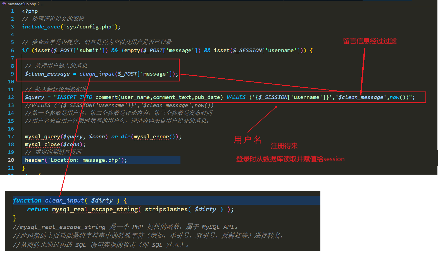Image resolution: width=438 pixels, height=265 pixels.
Task: Click the $dirty parameter in the function signature
Action: tap(102, 200)
